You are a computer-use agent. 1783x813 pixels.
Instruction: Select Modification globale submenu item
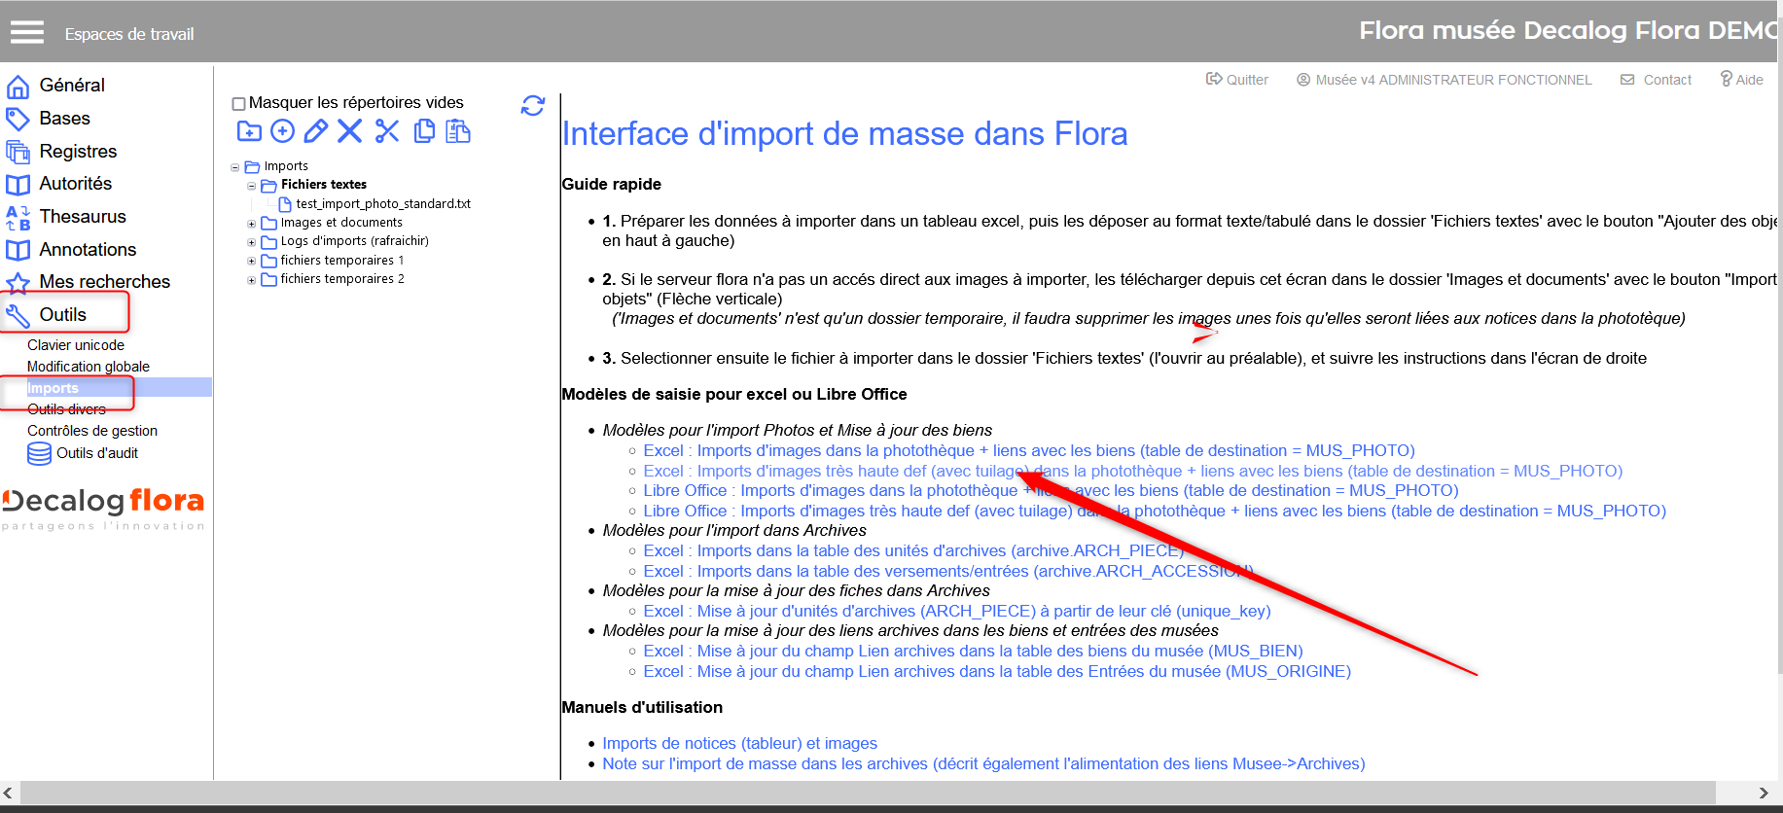pos(89,367)
